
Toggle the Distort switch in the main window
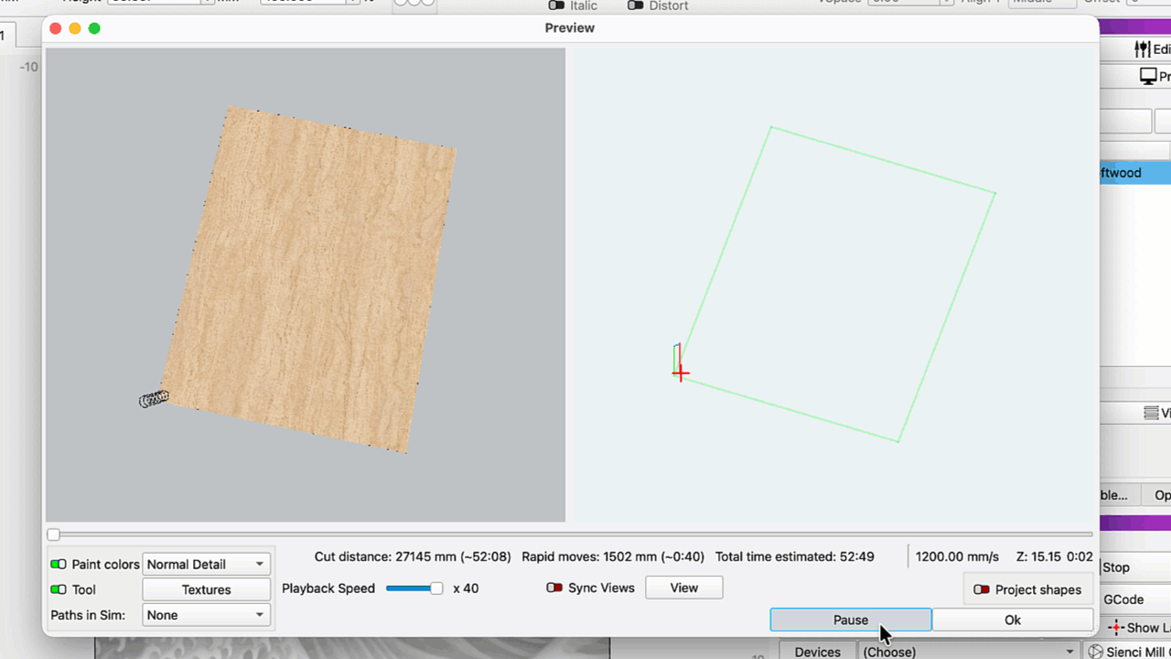(x=636, y=5)
